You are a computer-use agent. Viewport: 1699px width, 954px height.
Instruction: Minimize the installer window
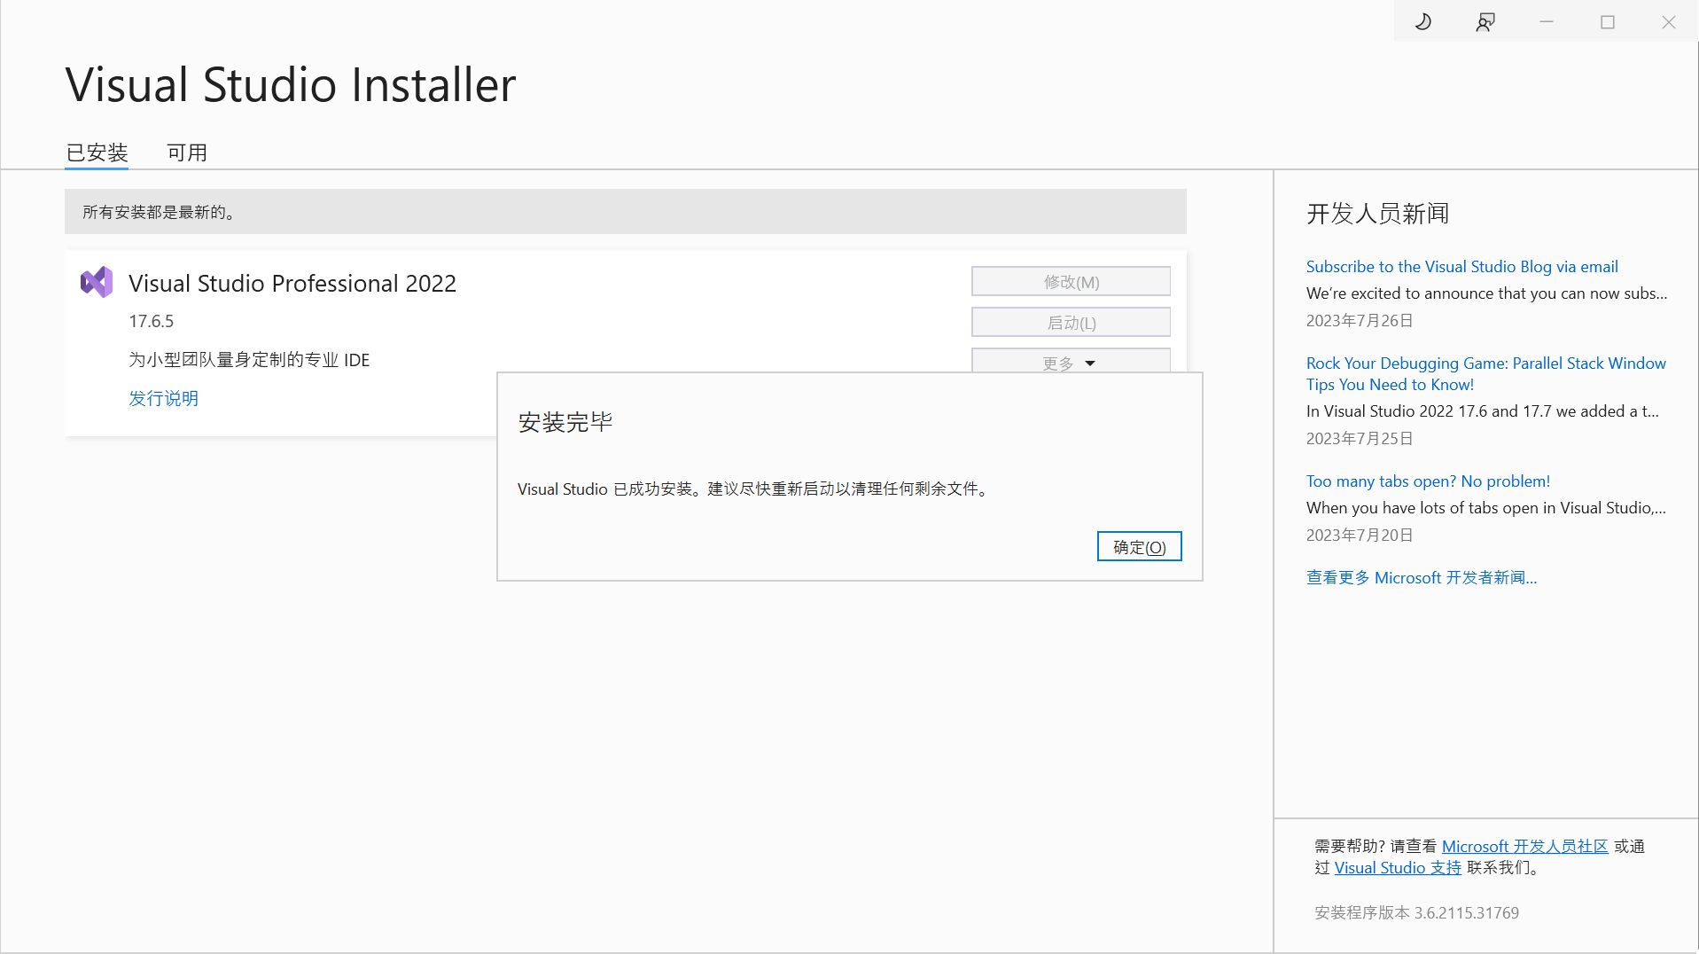click(1547, 22)
